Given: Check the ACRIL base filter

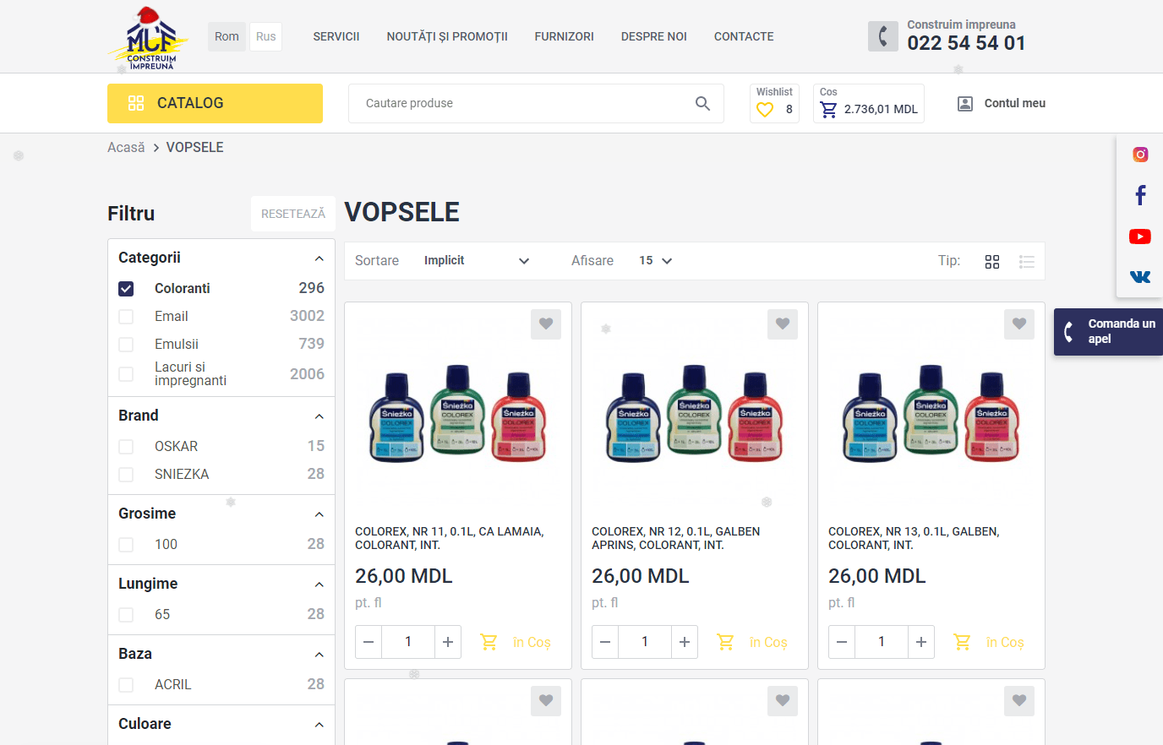Looking at the screenshot, I should pyautogui.click(x=126, y=685).
